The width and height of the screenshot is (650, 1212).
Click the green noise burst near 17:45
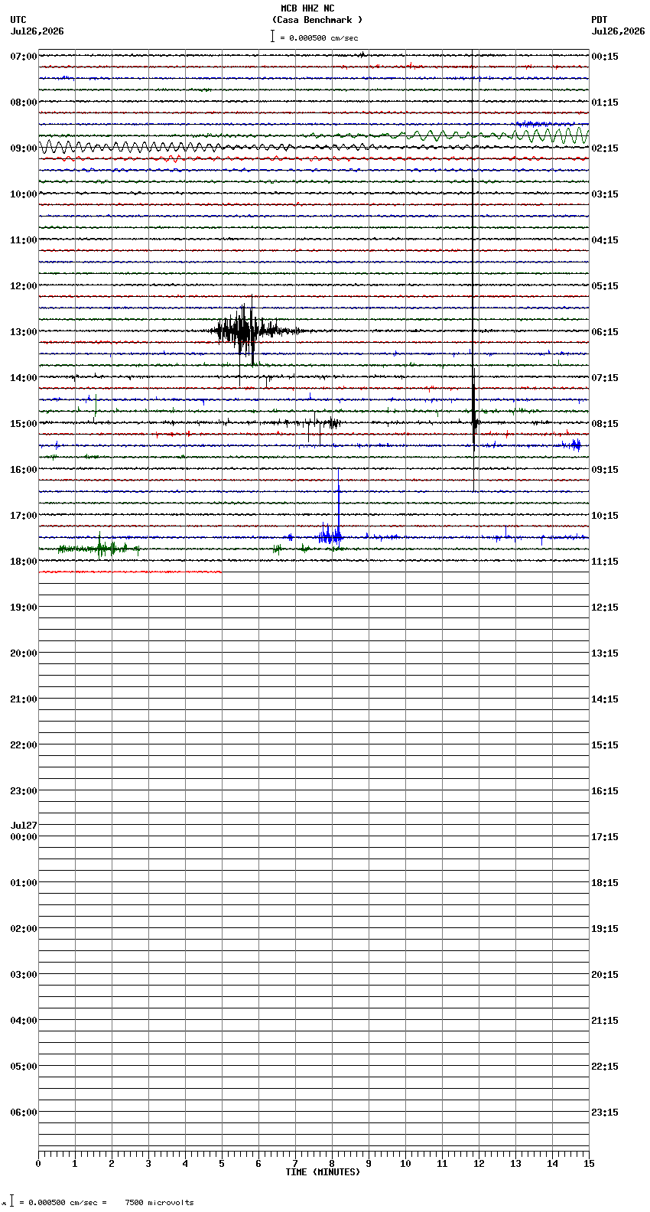pos(98,548)
